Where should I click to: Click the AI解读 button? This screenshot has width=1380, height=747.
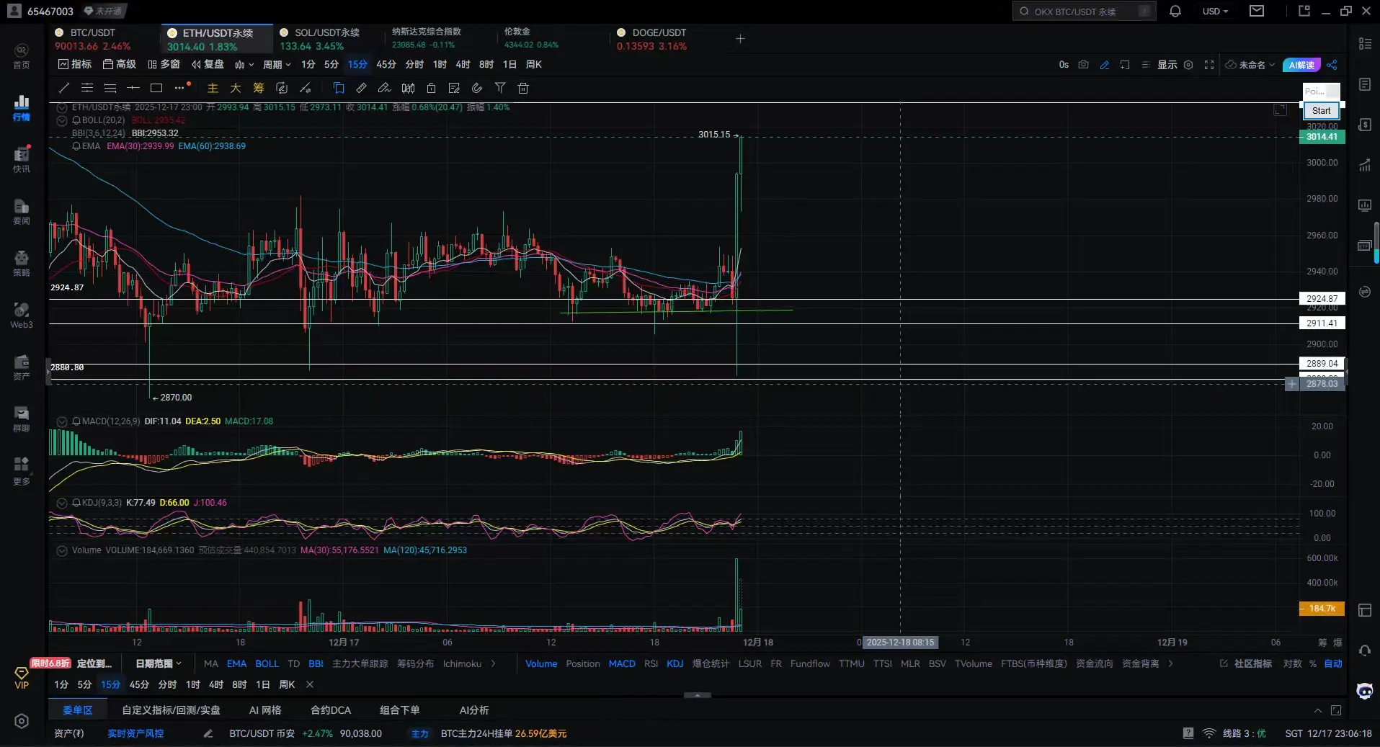(x=1301, y=65)
